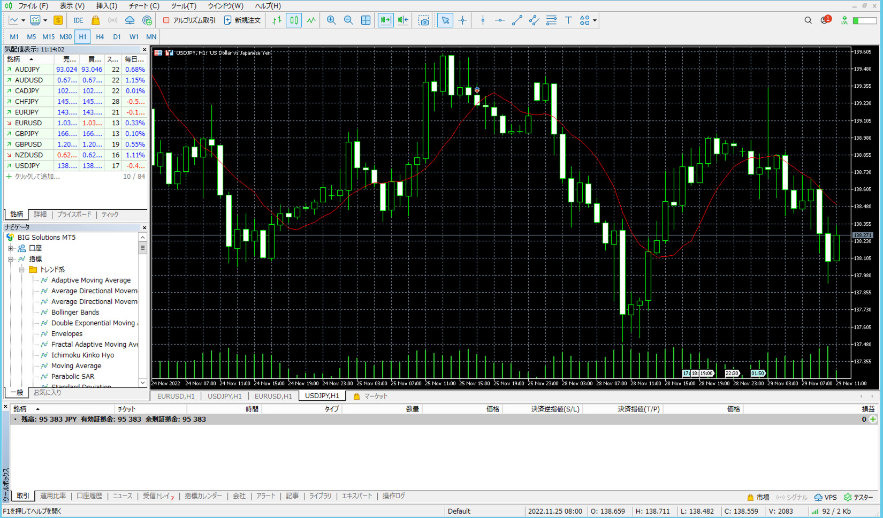Select Bollinger Bands indicator in navigator
This screenshot has width=883, height=518.
75,313
